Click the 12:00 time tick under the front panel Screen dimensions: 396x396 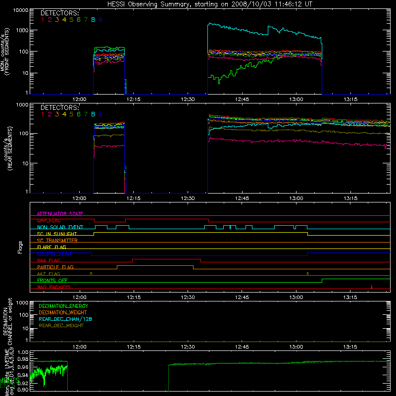click(x=80, y=99)
